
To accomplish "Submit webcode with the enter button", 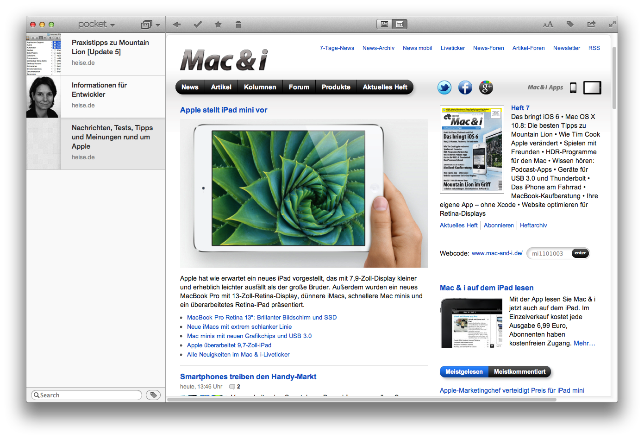I will (x=580, y=253).
